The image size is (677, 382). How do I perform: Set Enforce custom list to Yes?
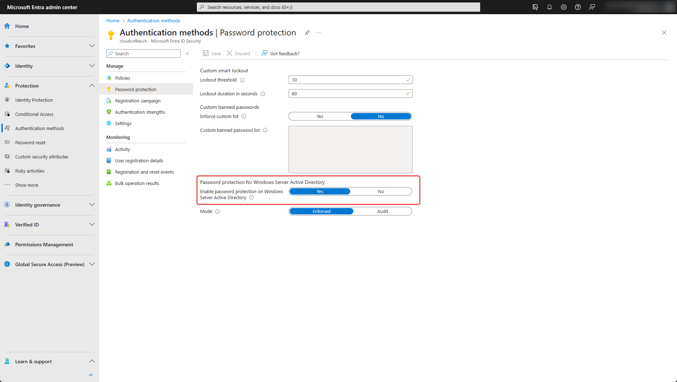(320, 116)
